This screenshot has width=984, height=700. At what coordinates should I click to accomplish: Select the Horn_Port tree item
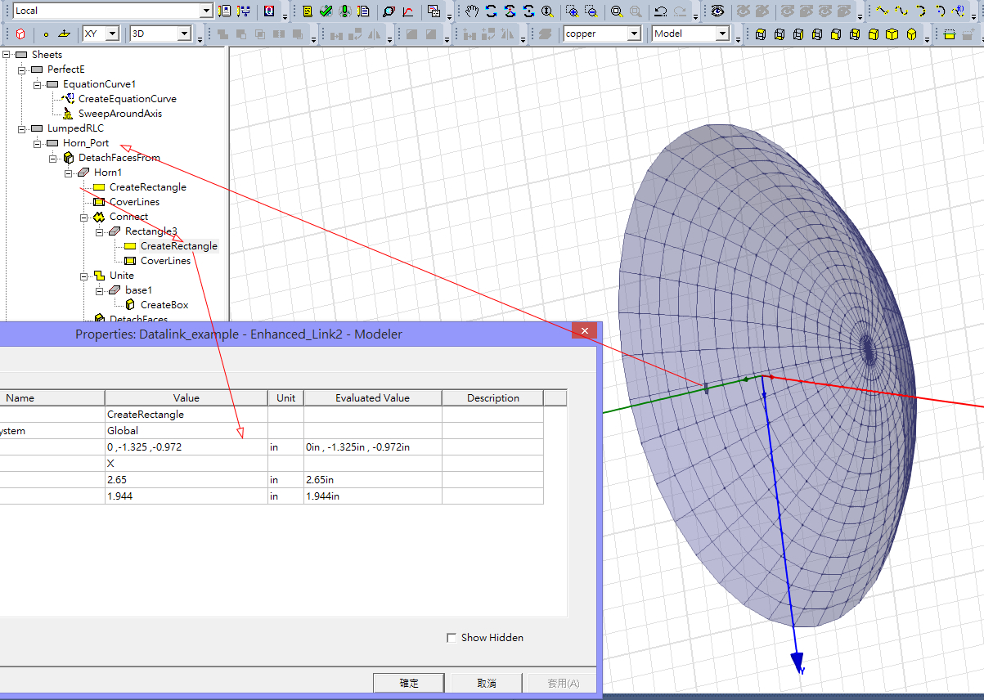tap(86, 143)
